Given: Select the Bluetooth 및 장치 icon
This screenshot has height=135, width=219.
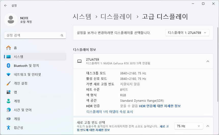Looking at the screenshot, I should pyautogui.click(x=8, y=66).
